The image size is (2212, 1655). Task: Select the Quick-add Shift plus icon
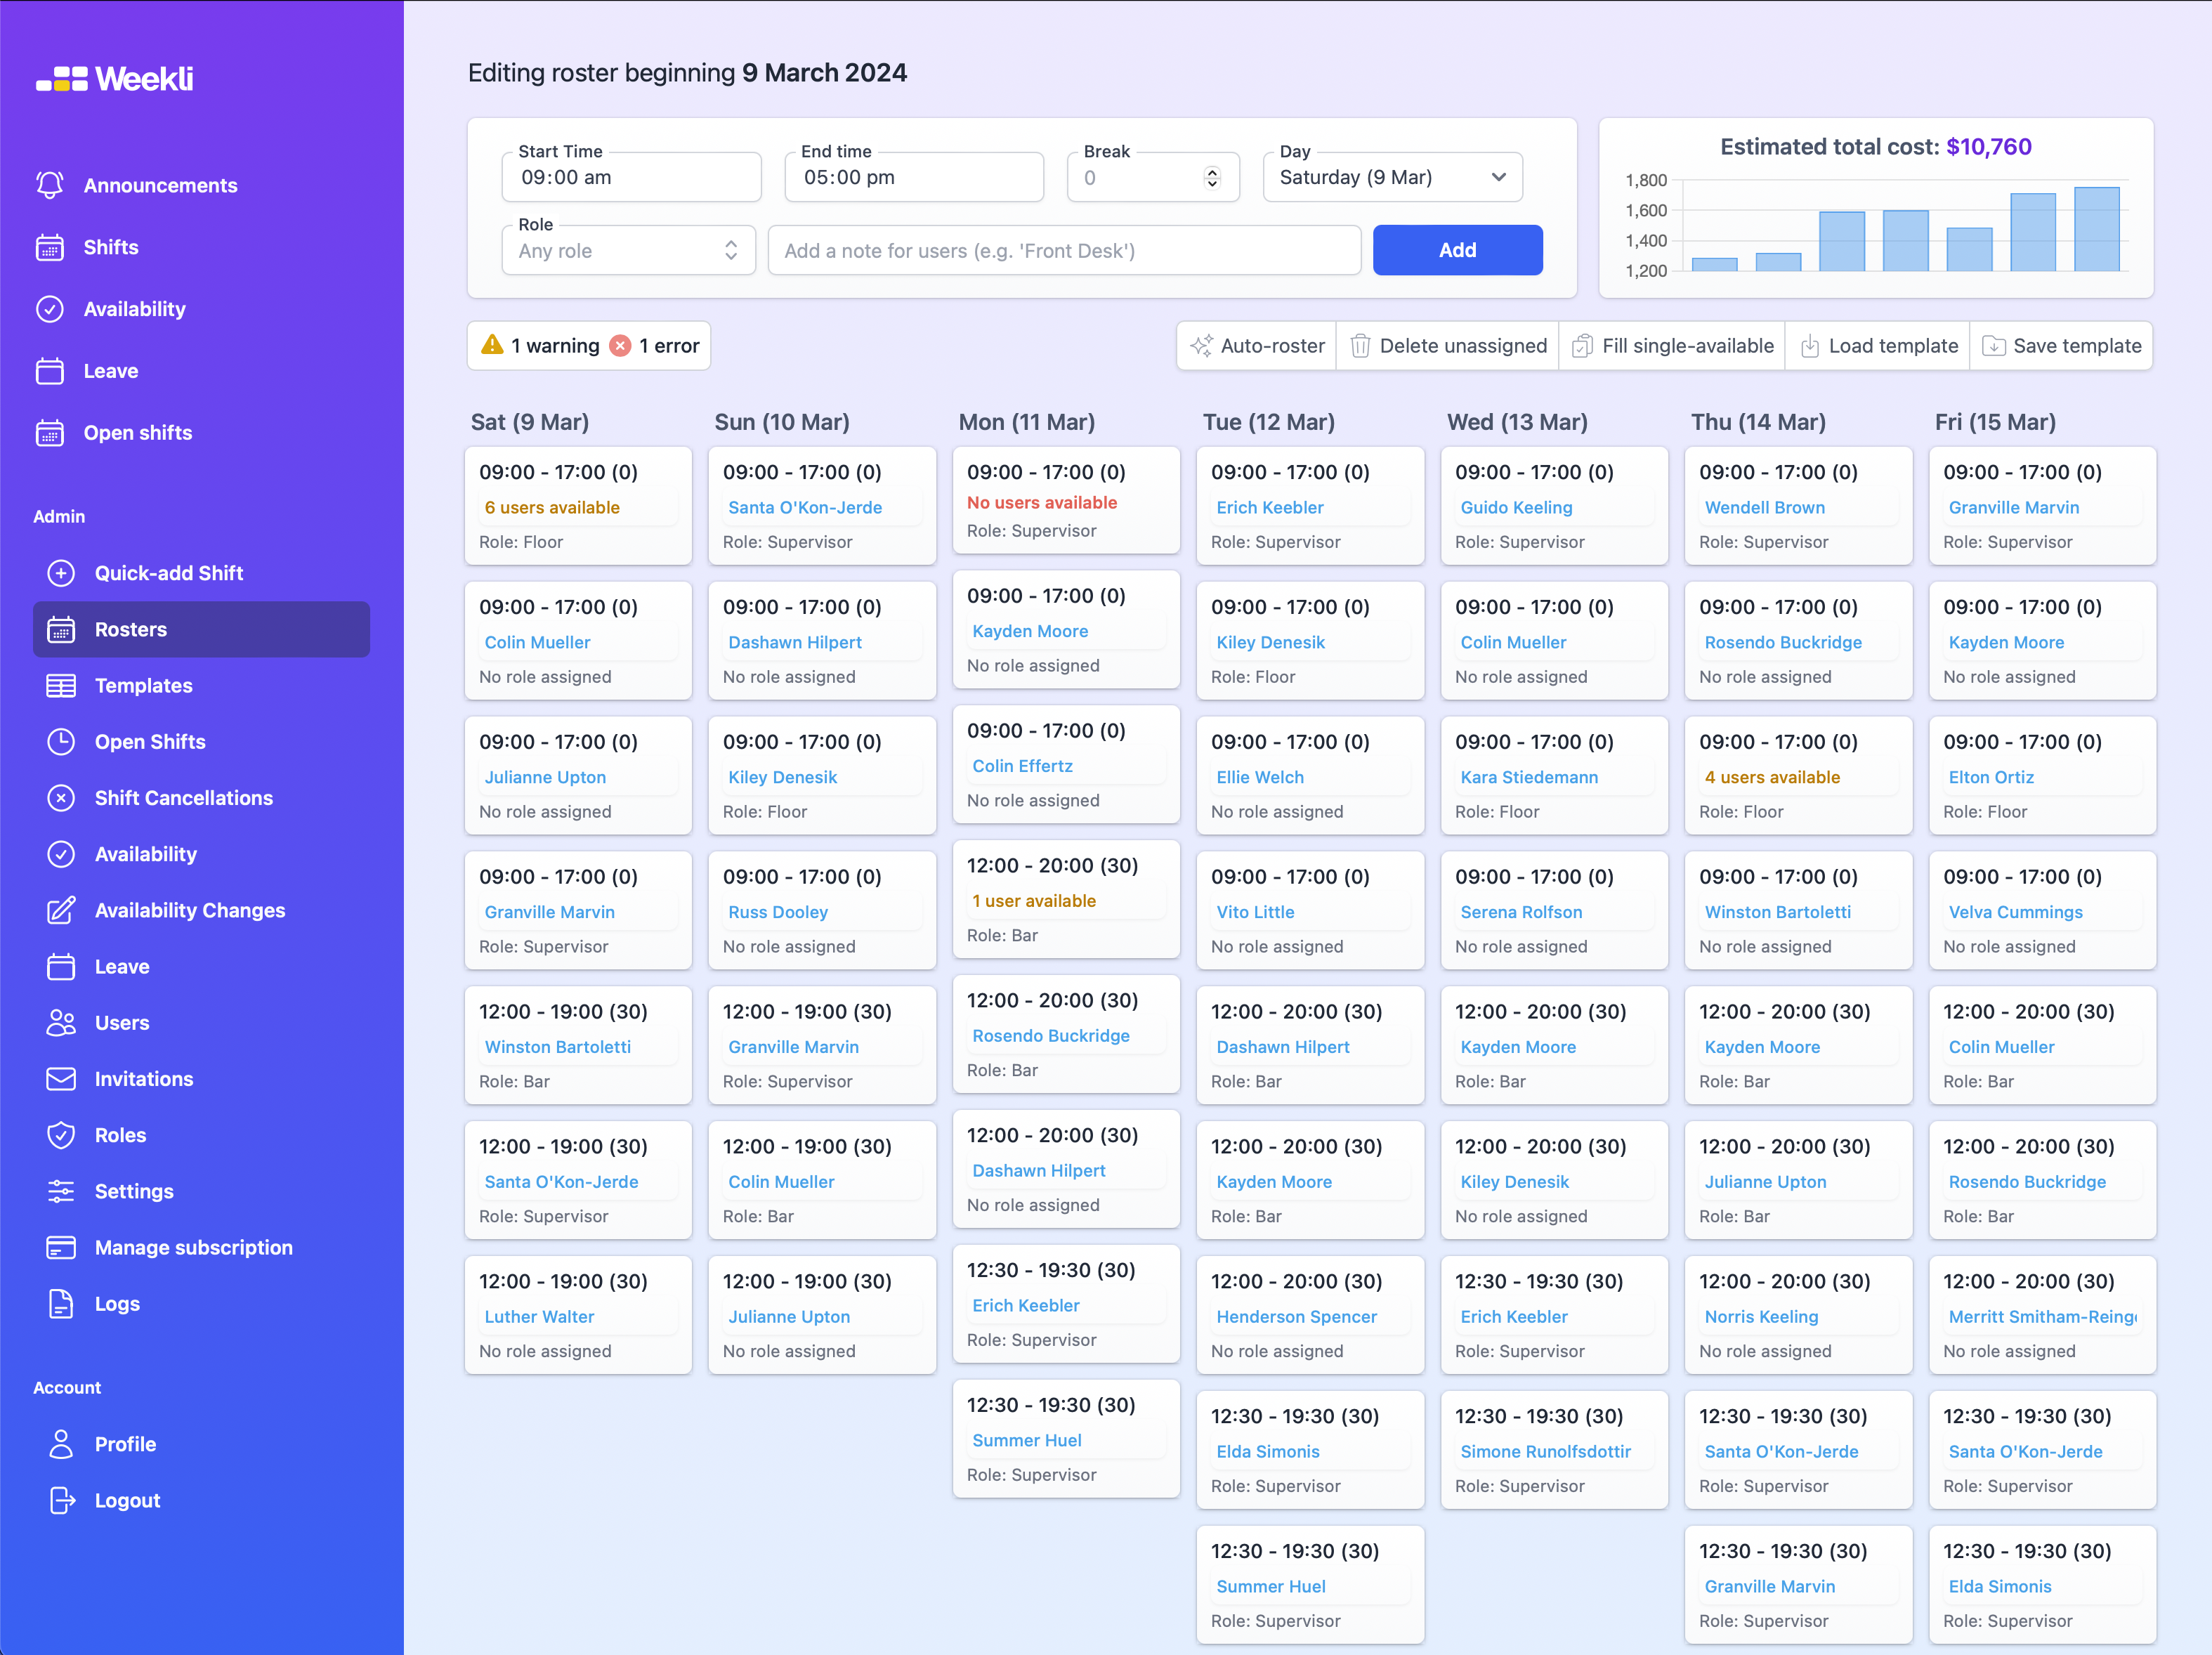tap(61, 573)
